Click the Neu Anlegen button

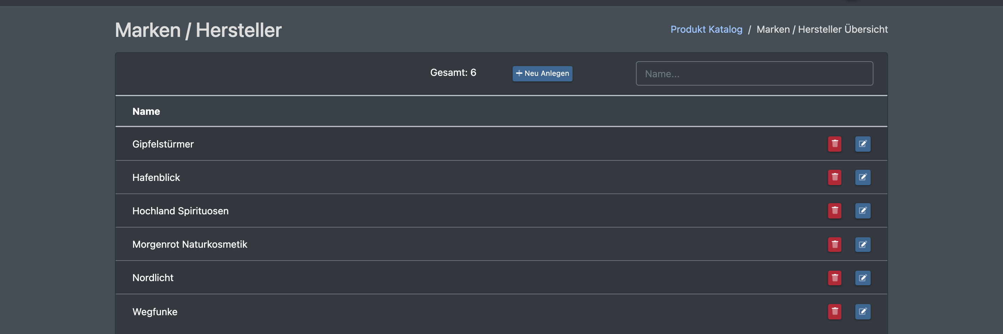click(x=542, y=73)
